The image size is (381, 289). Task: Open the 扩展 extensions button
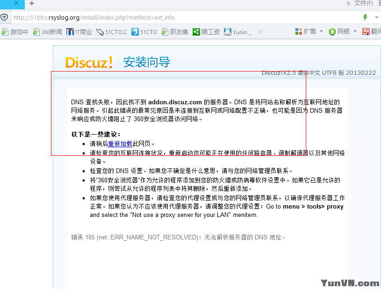coord(305,31)
